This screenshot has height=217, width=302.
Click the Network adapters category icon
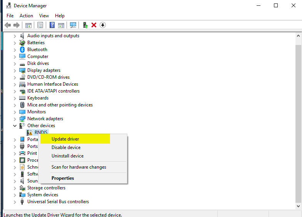[x=22, y=119]
